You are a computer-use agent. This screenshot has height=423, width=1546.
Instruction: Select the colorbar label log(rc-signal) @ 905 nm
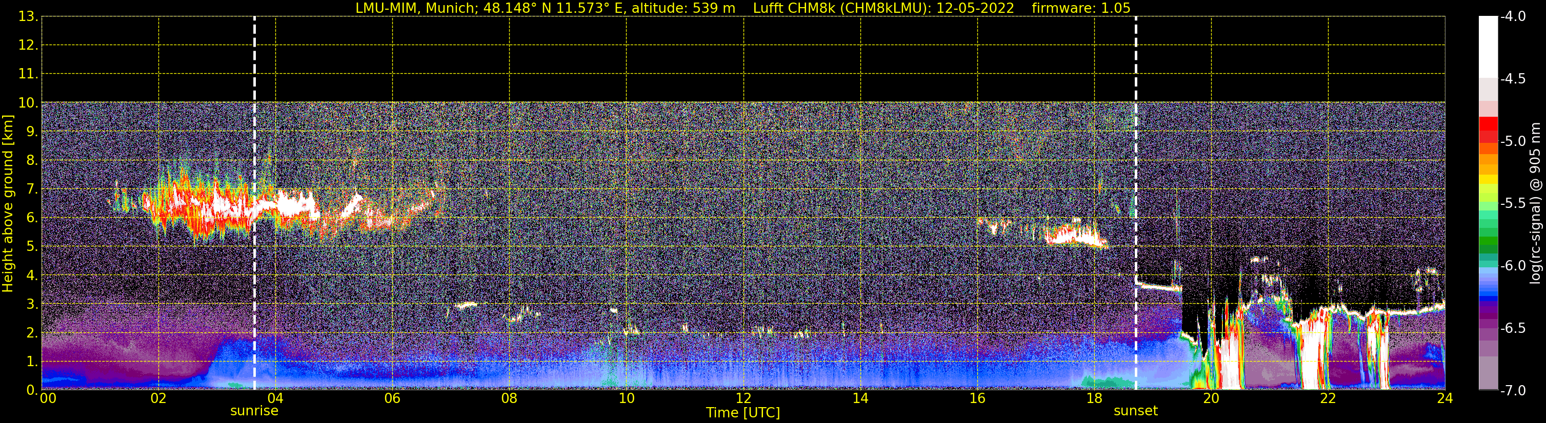pos(1535,203)
